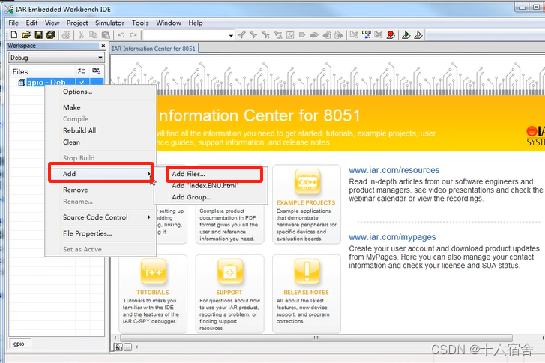
Task: Click the Go To toolbar icon
Action: pyautogui.click(x=290, y=34)
